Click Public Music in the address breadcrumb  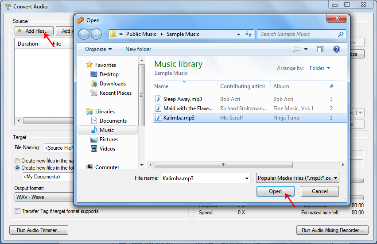tap(141, 34)
